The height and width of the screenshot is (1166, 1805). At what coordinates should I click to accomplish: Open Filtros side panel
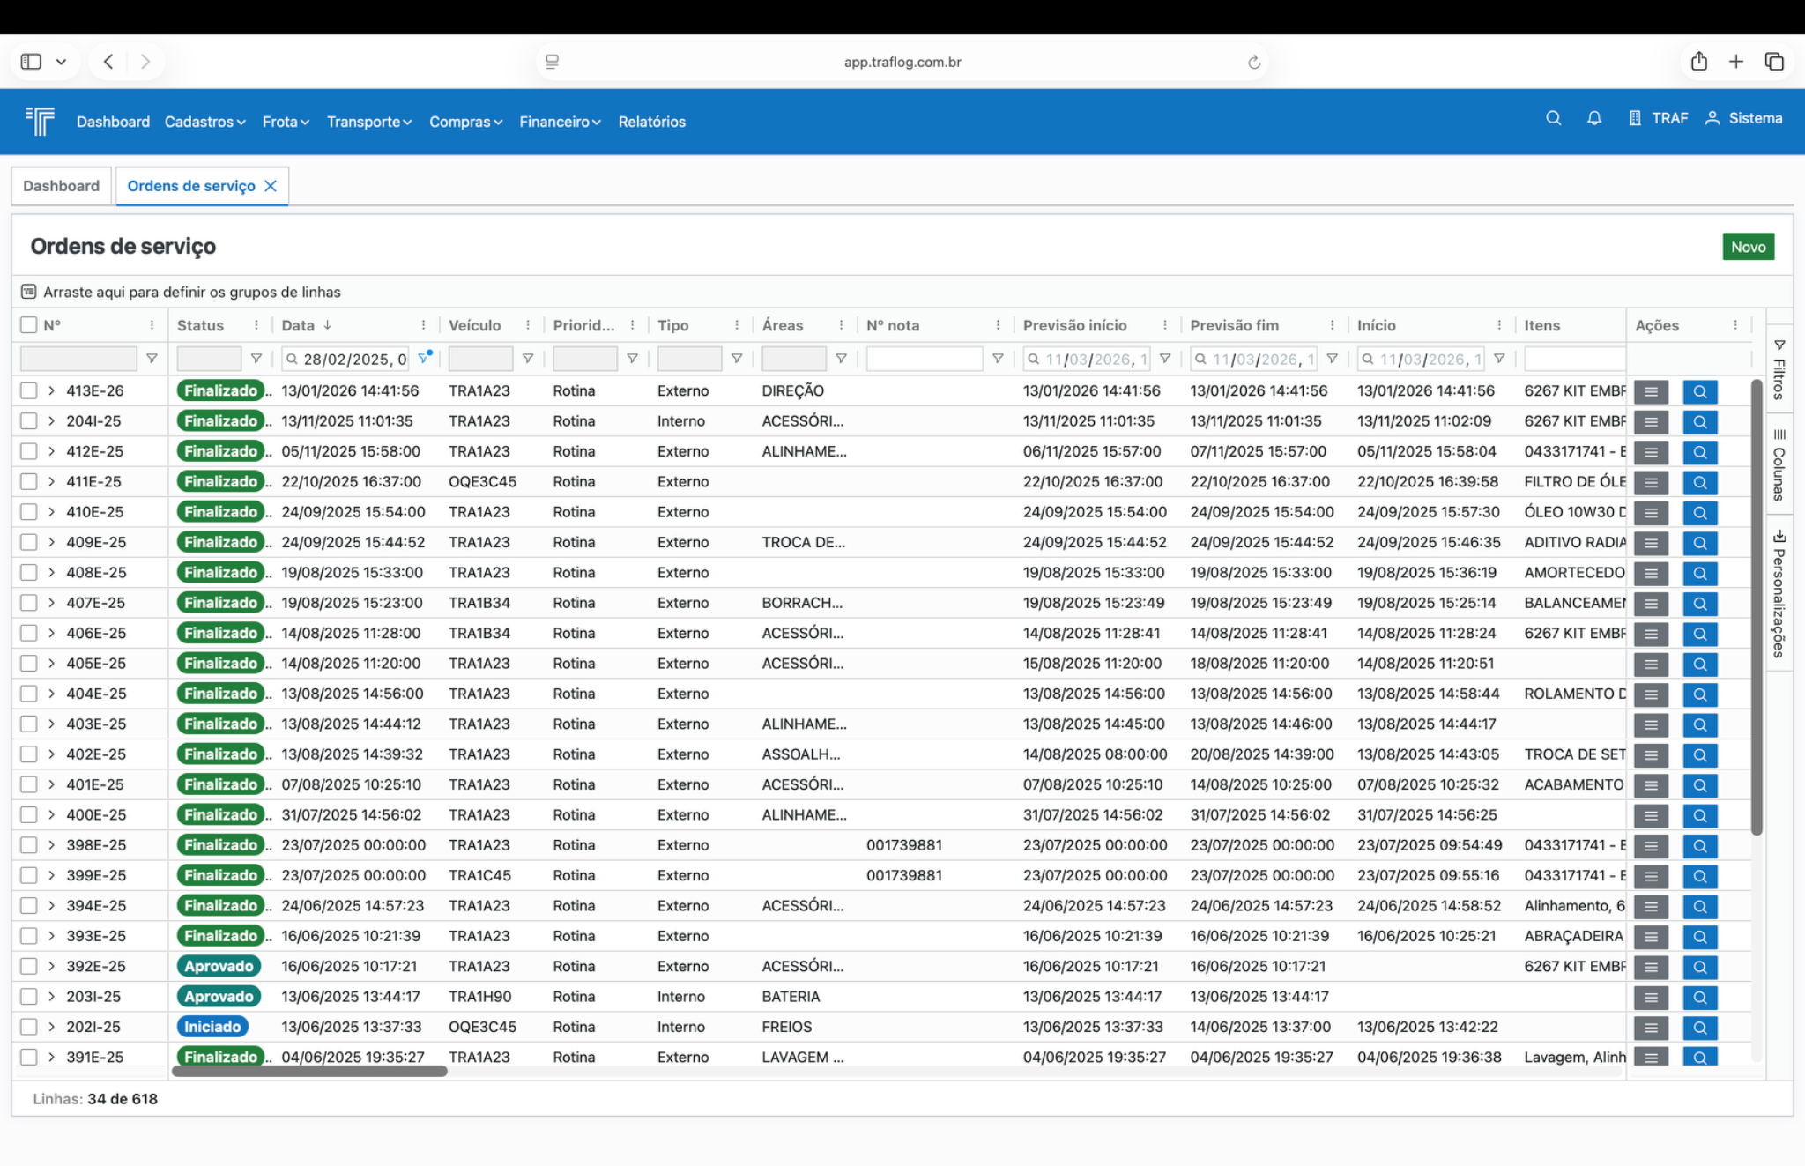click(x=1779, y=370)
